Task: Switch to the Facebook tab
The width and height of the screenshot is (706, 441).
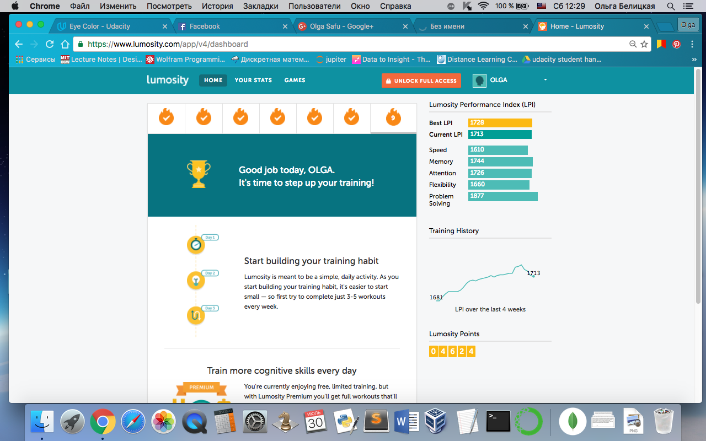Action: [232, 26]
